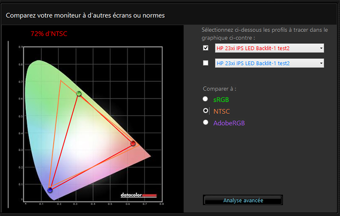Enable the second blue profile checkbox
The height and width of the screenshot is (216, 340).
tap(205, 63)
